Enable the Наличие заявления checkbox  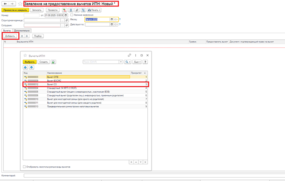pyautogui.click(x=72, y=15)
